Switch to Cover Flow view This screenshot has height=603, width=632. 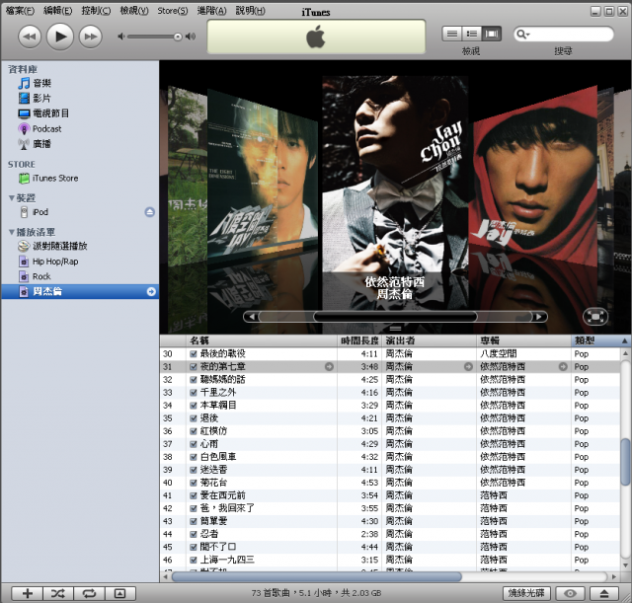[x=492, y=34]
